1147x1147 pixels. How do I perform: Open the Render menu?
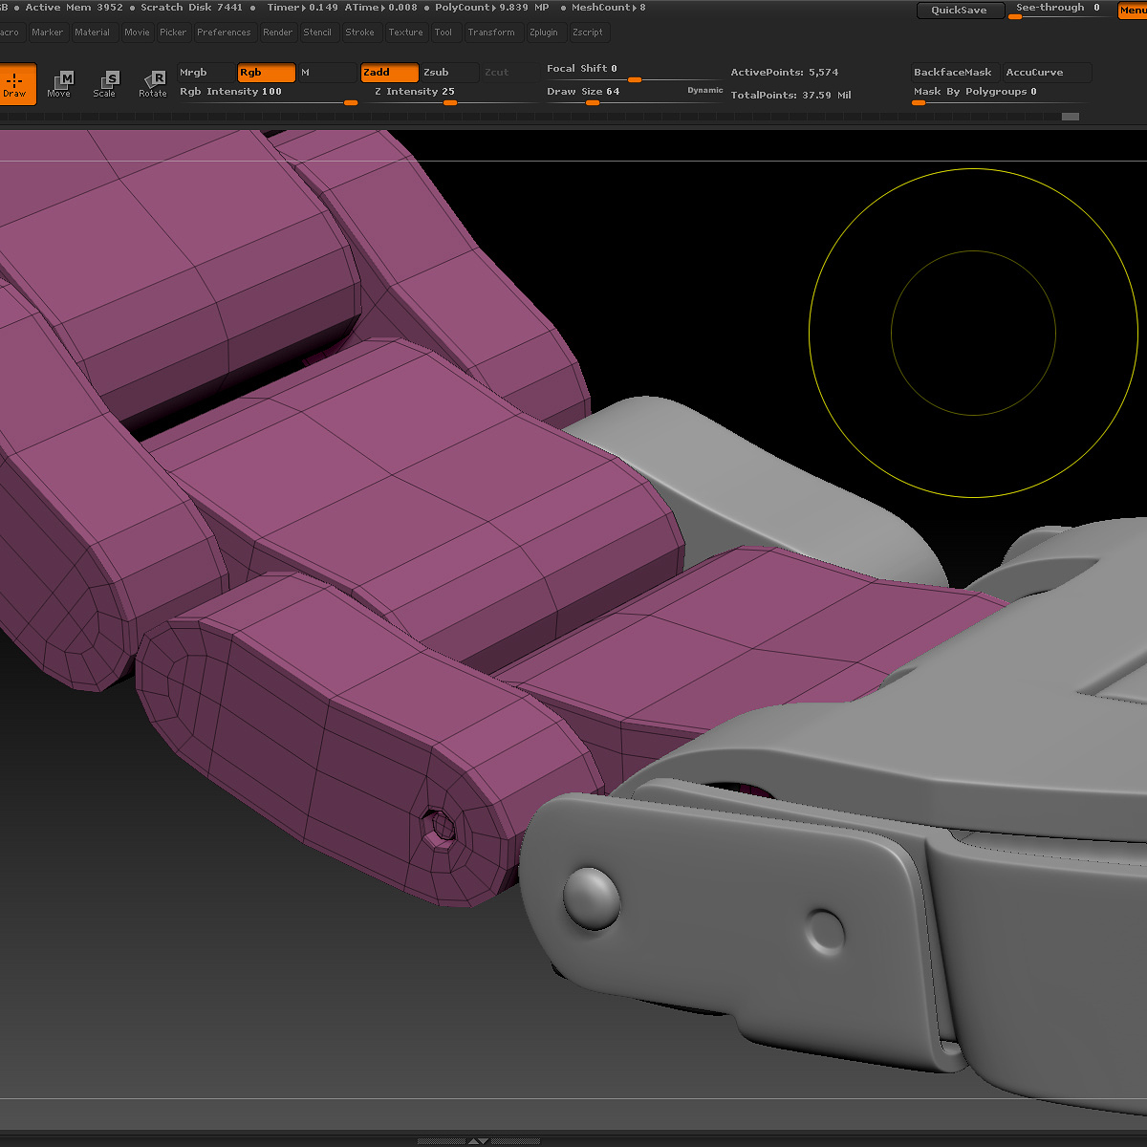(x=278, y=32)
